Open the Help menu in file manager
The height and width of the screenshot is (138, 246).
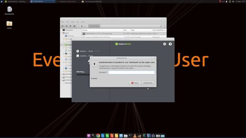coord(83,22)
